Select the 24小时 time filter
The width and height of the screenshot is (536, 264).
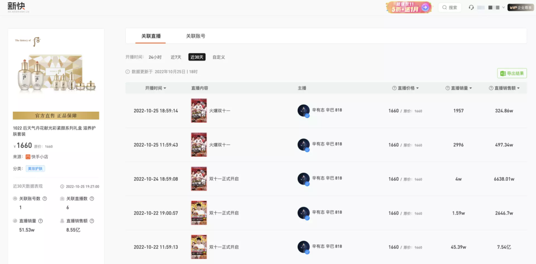click(x=155, y=57)
